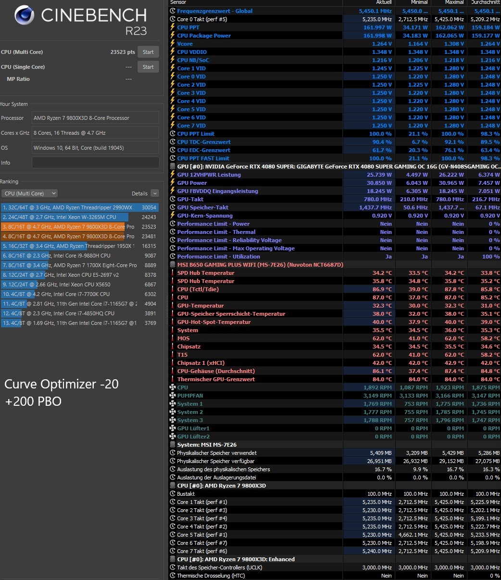
Task: Click icon of CPU [#0]: AMD Ryzen 7 9800X3D
Action: pos(173,486)
